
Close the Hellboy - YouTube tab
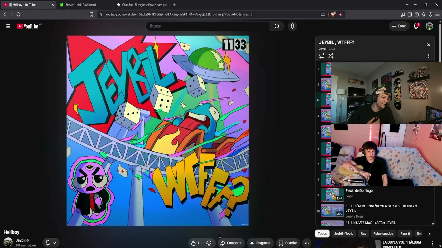52,5
